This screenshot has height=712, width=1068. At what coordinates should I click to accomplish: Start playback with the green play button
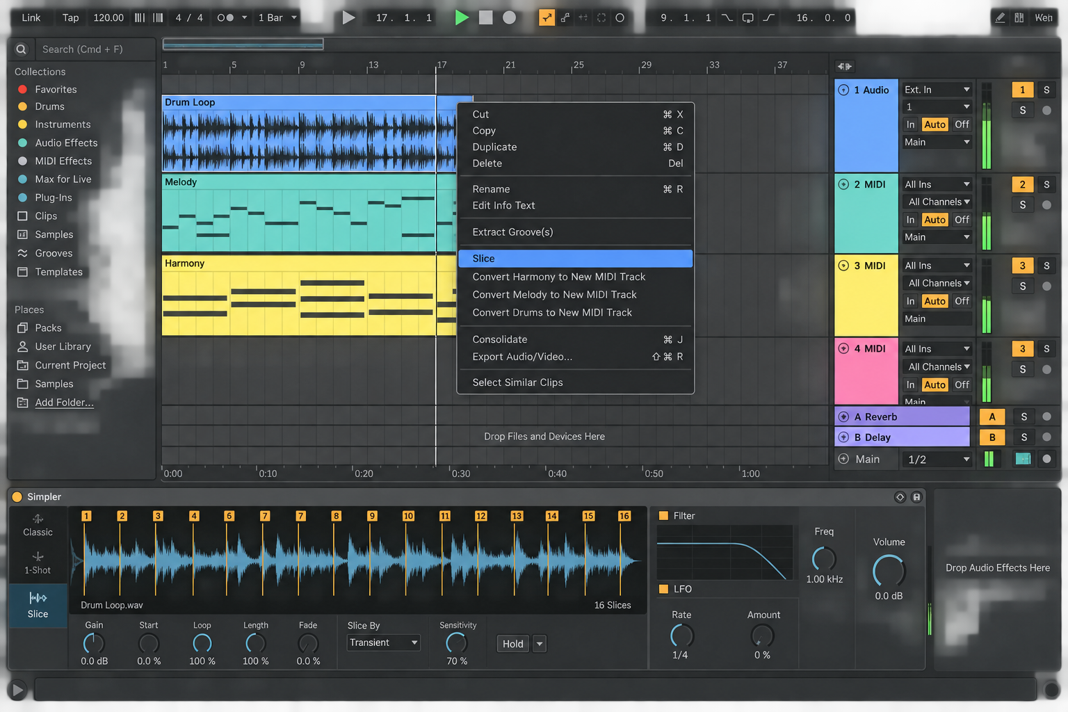pyautogui.click(x=462, y=17)
